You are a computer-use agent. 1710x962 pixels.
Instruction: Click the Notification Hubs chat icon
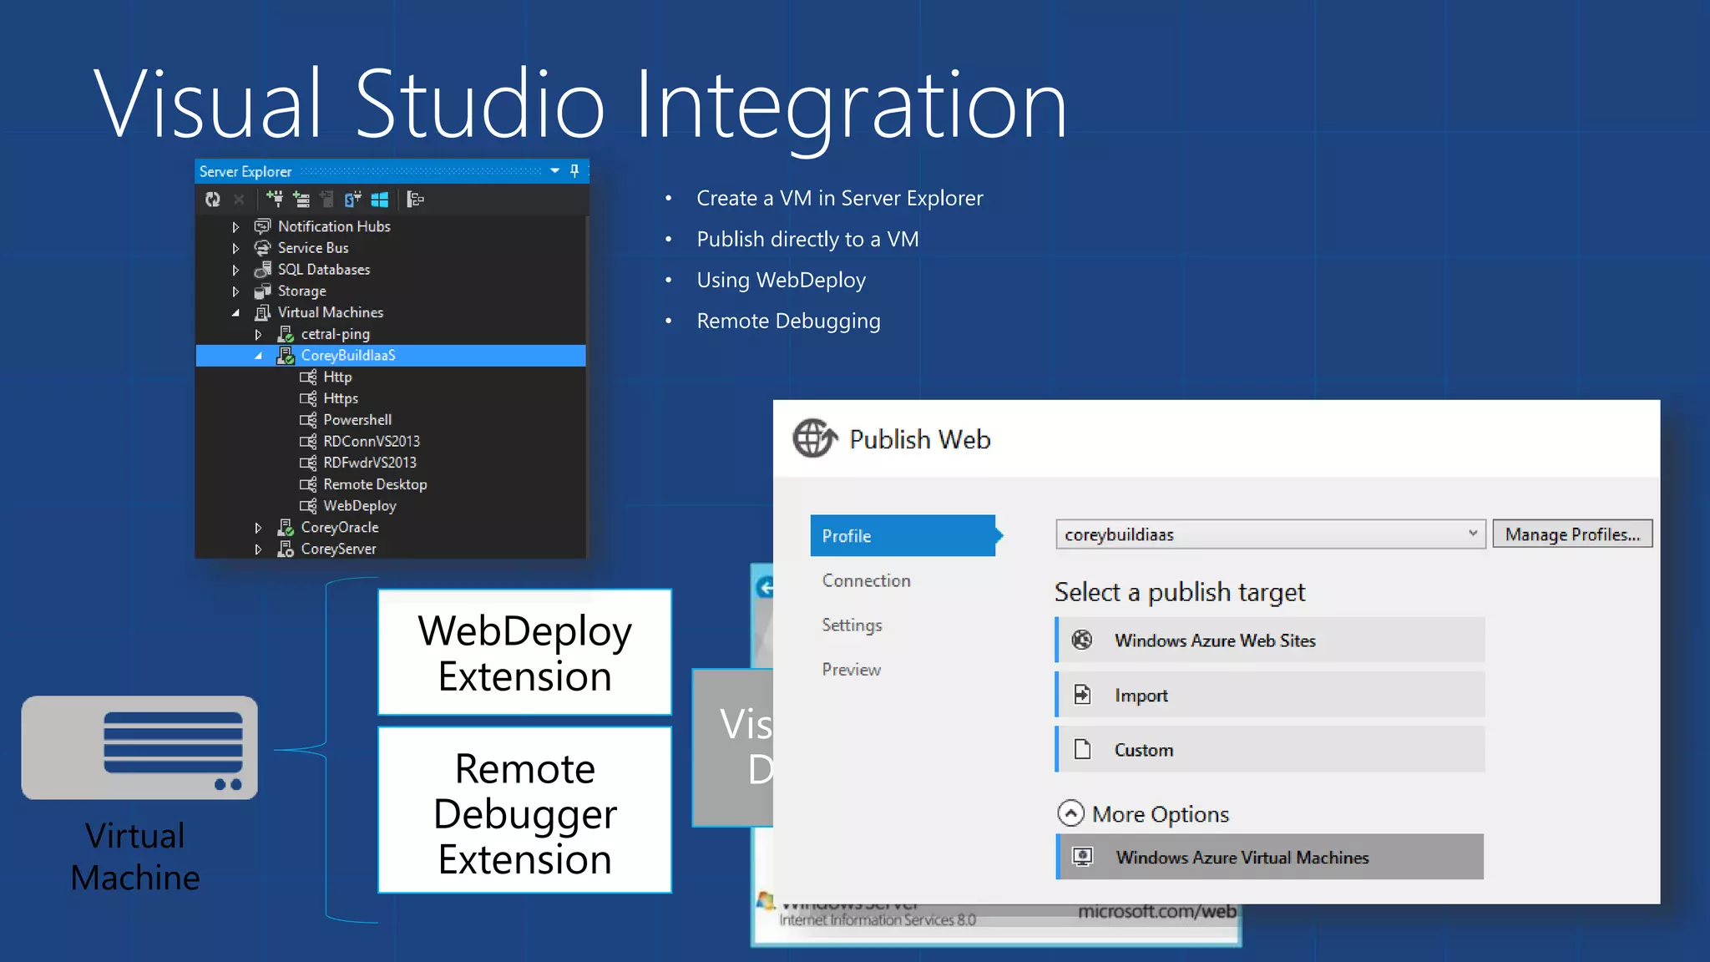coord(262,226)
